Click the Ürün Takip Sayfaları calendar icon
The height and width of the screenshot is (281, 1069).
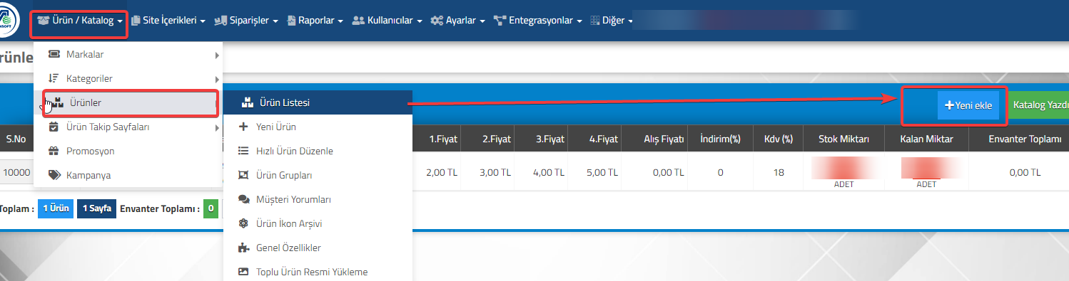click(x=54, y=127)
